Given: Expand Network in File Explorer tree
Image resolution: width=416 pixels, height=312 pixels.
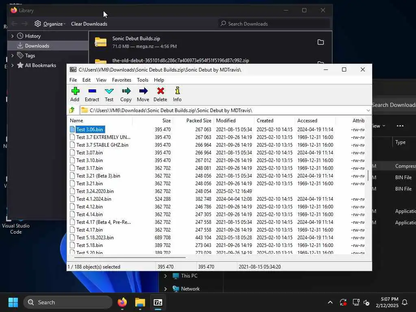Looking at the screenshot, I should coord(165,289).
